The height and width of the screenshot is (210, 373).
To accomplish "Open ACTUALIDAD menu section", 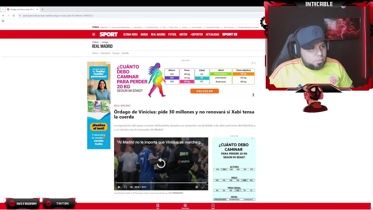I will pos(212,34).
